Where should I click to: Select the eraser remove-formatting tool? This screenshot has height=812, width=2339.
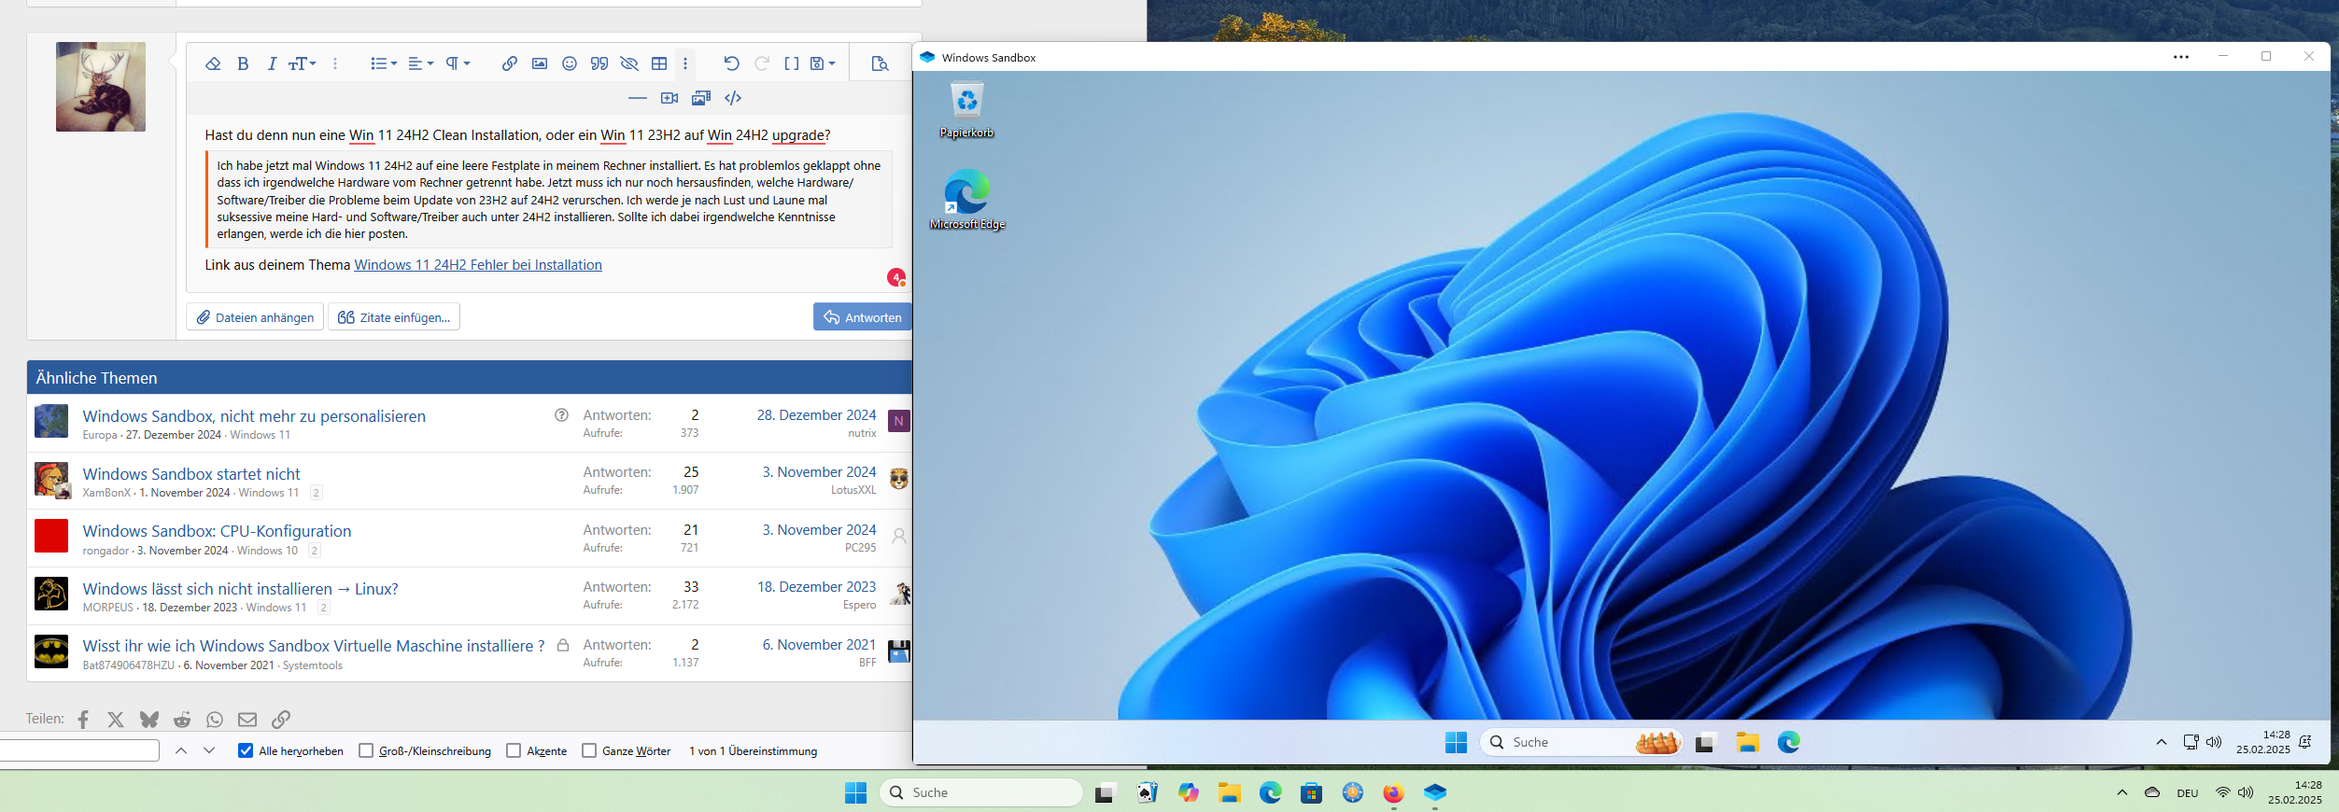(x=213, y=63)
